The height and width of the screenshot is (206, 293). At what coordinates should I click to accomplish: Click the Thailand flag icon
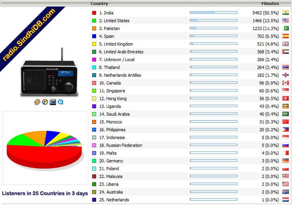286,67
